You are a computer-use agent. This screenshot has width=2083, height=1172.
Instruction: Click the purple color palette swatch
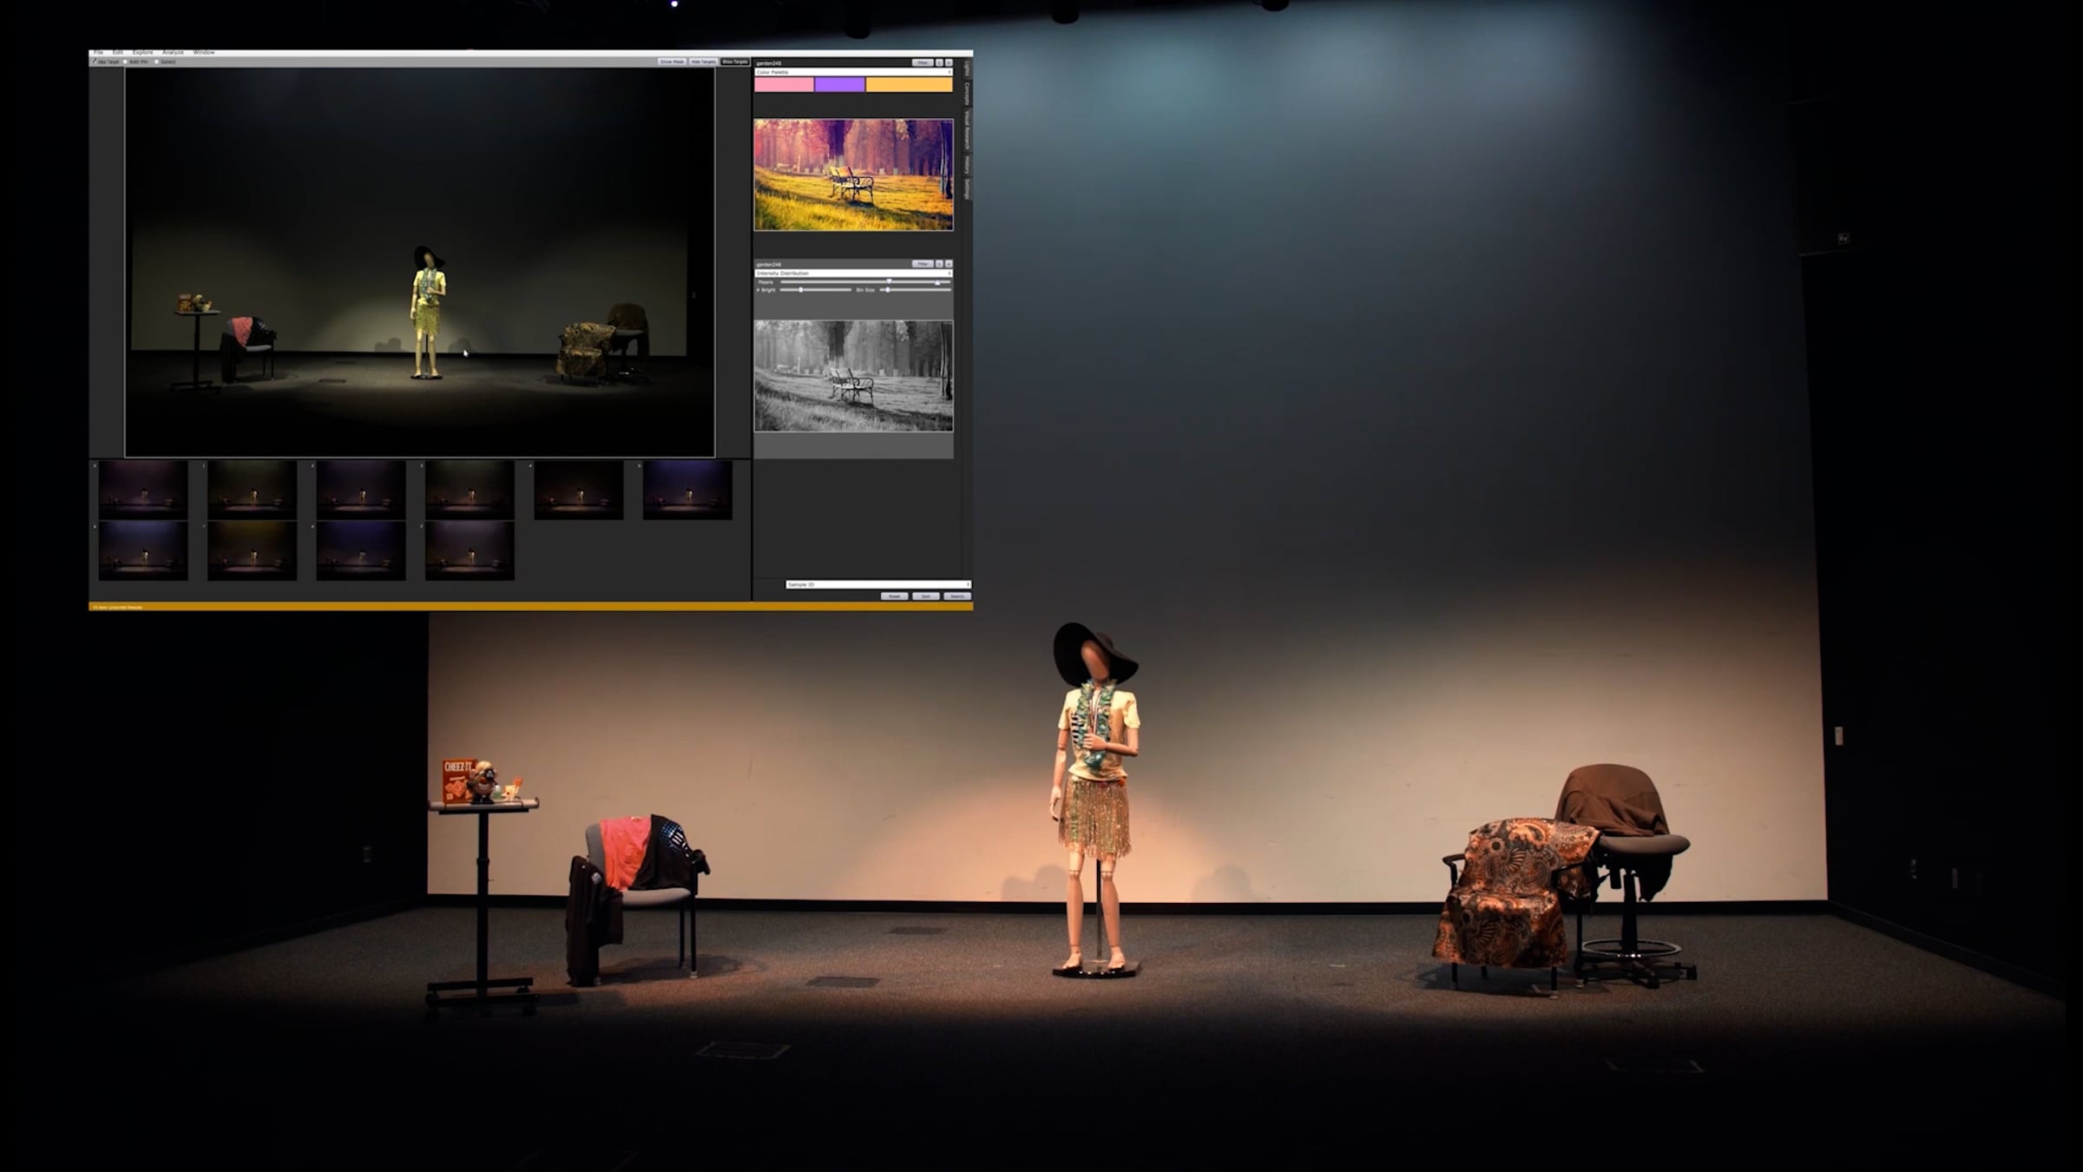pyautogui.click(x=839, y=84)
